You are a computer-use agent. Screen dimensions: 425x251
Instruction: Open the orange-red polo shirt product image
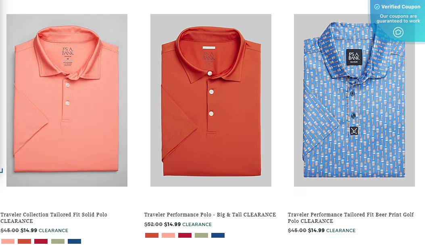pos(211,100)
